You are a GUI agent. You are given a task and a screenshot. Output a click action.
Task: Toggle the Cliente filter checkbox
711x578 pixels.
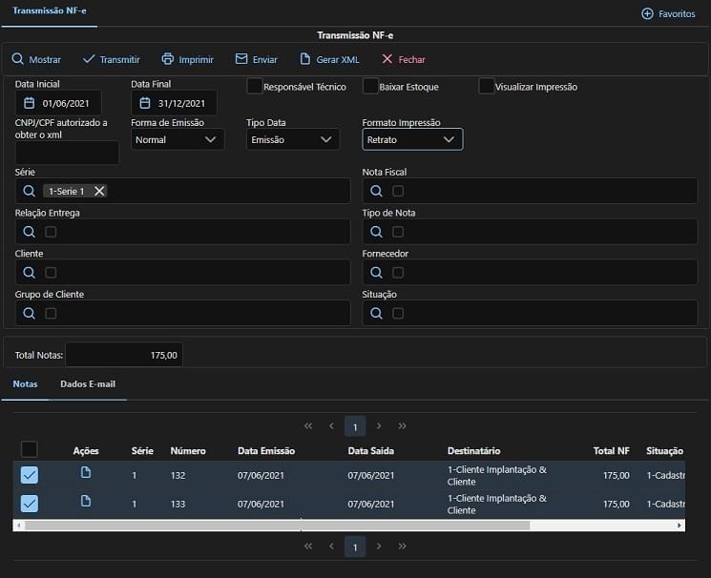[x=51, y=273]
